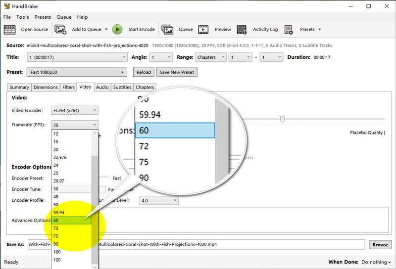396x269 pixels.
Task: Select 60 in framerate list
Action: 71,221
